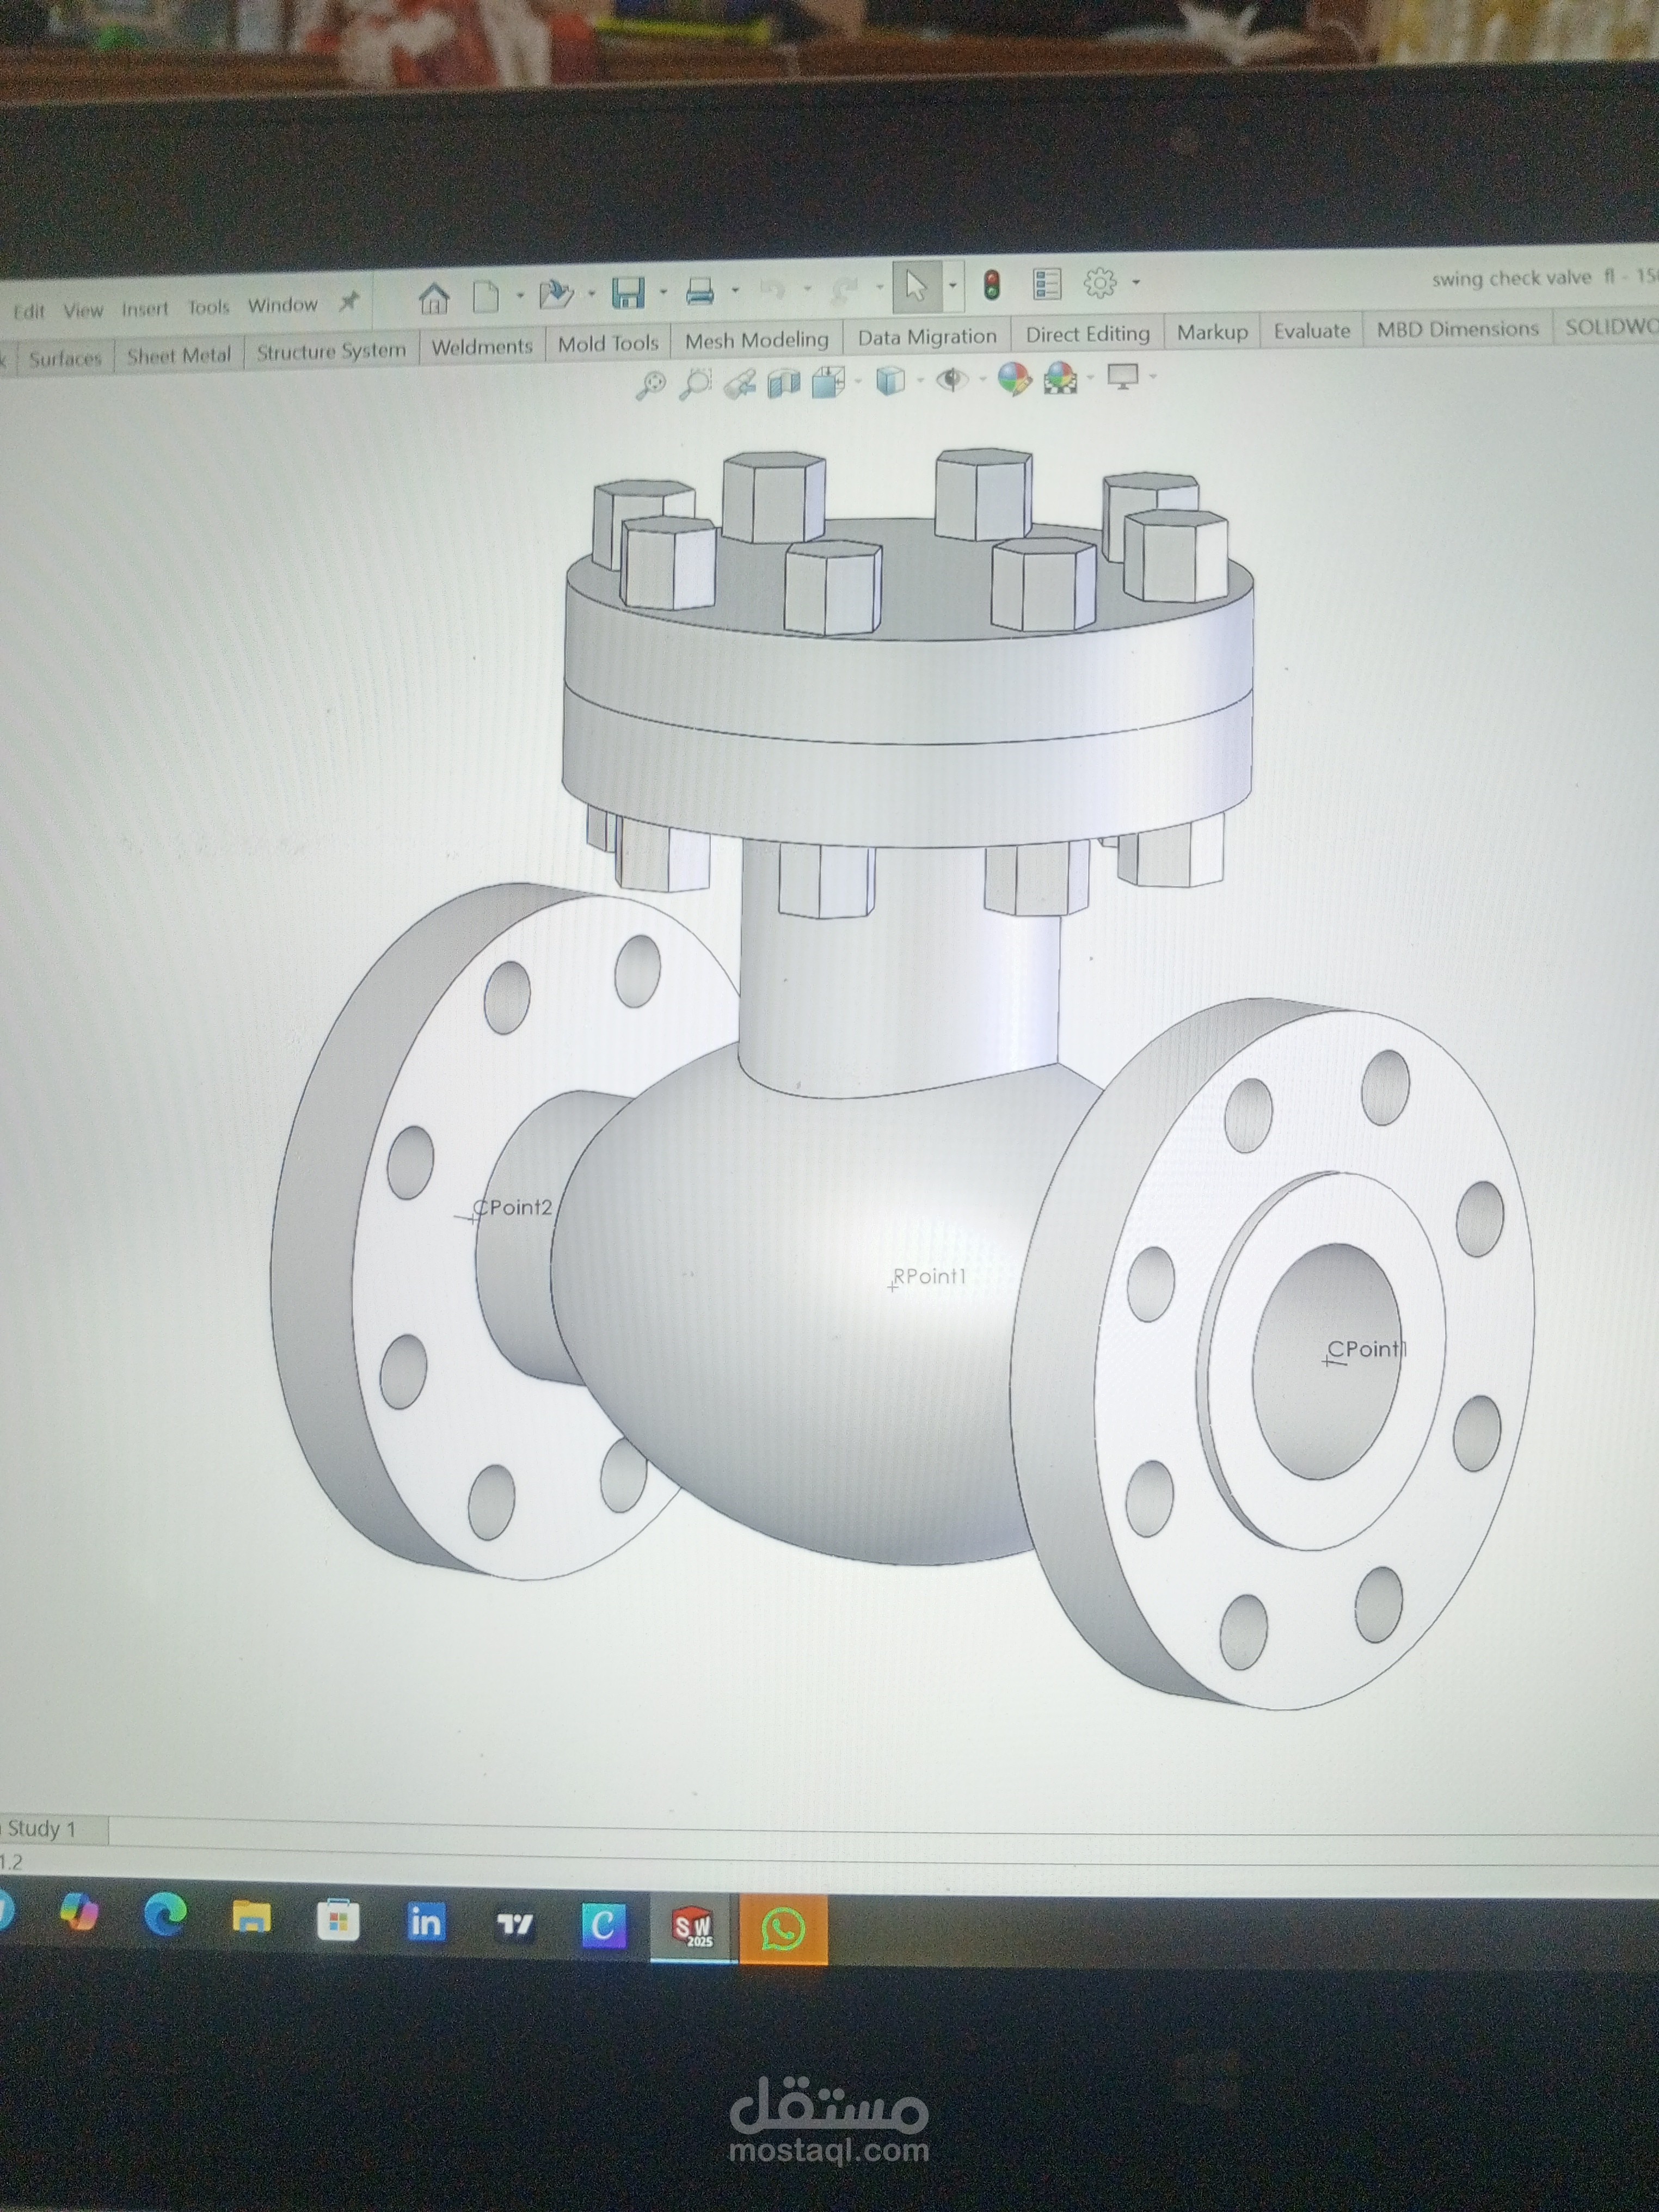1659x2212 pixels.
Task: Click the Undo arrow icon
Action: pyautogui.click(x=772, y=290)
